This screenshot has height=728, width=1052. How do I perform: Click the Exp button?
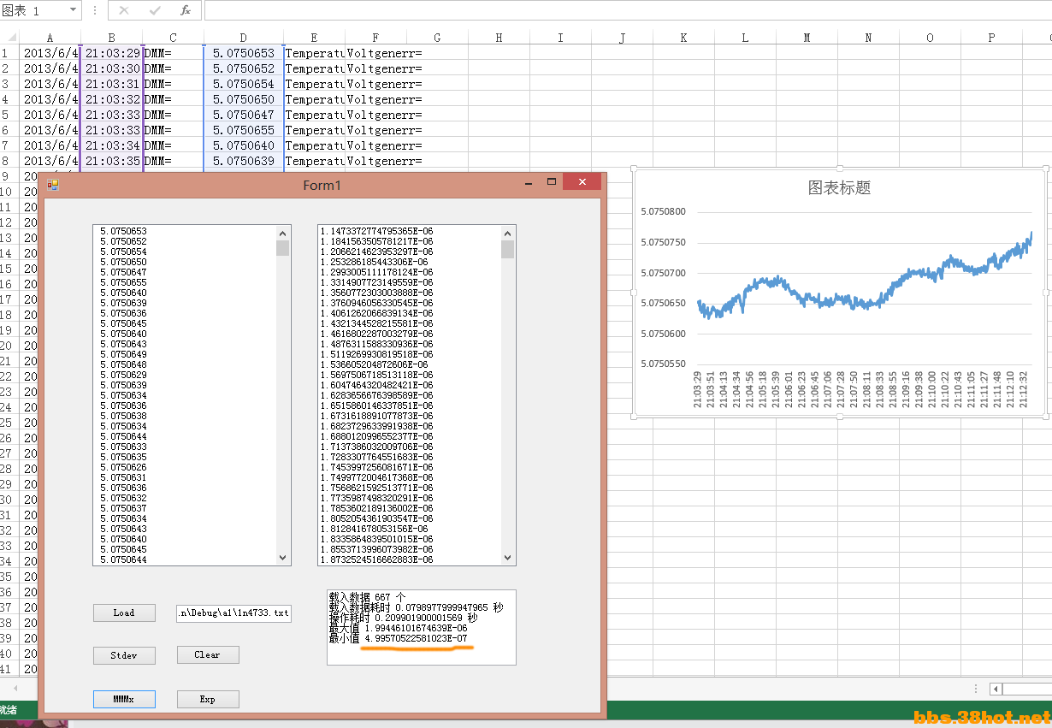pos(208,700)
